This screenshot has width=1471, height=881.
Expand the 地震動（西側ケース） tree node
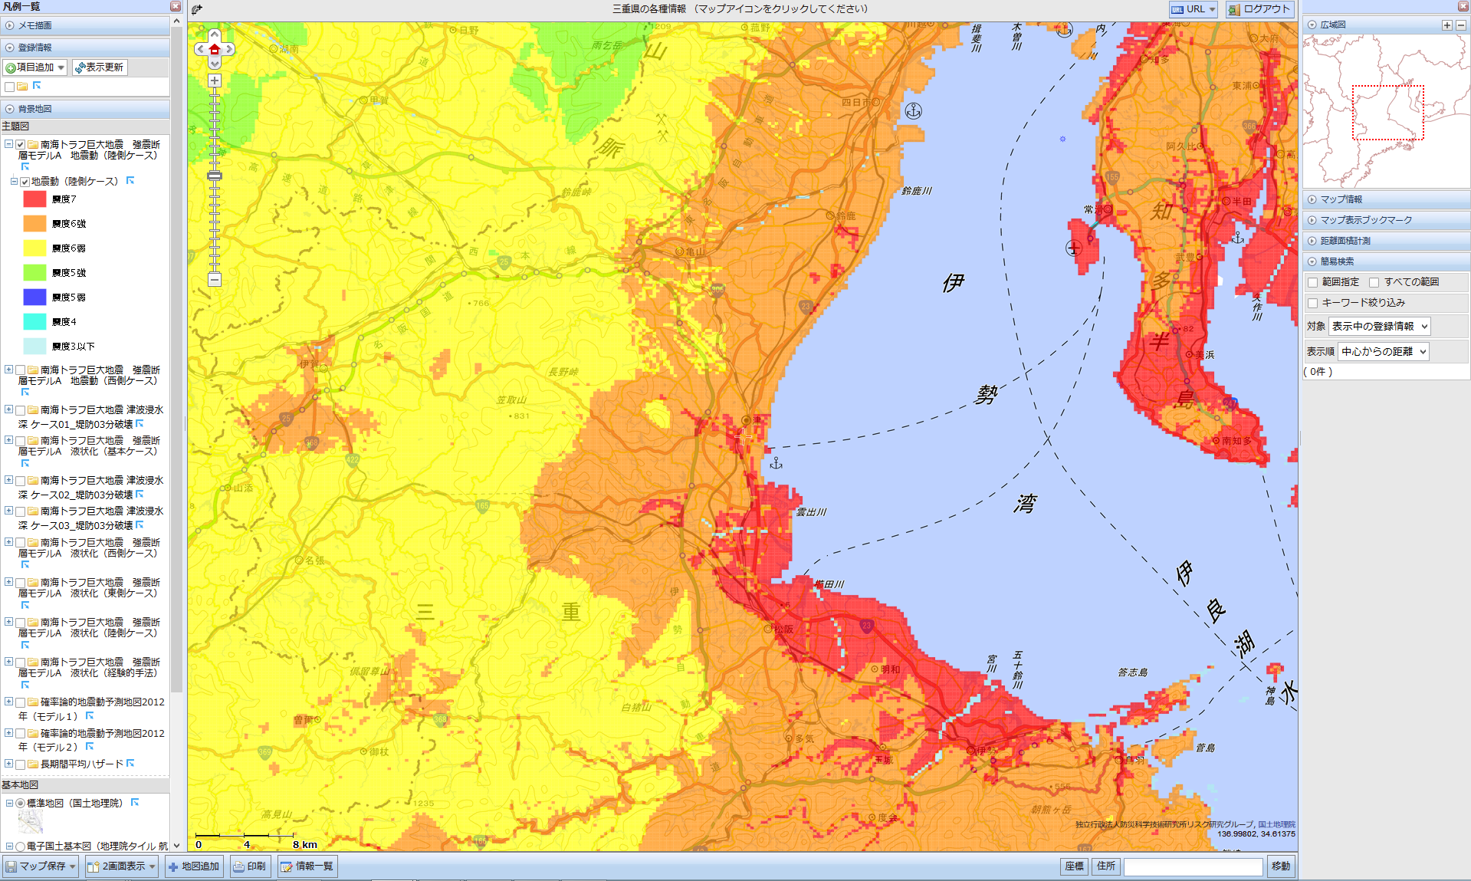(x=8, y=370)
